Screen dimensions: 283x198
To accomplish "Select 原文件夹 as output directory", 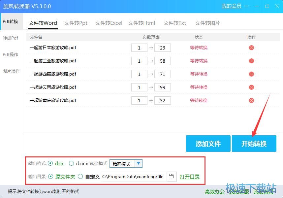I will tap(50, 177).
